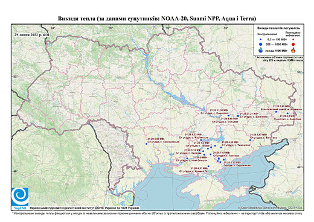Select the small red dot legend symbol
Image resolution: width=314 pixels, height=222 pixels.
pyautogui.click(x=293, y=40)
